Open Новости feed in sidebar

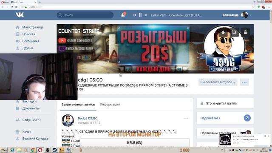pyautogui.click(x=29, y=34)
